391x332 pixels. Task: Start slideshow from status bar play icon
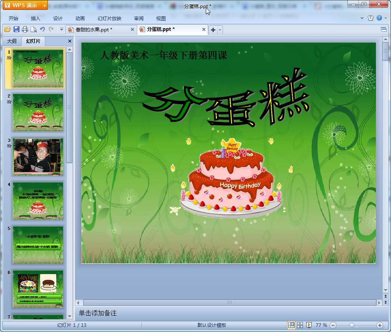pyautogui.click(x=309, y=325)
